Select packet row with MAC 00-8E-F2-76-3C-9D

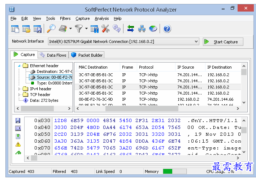pyautogui.click(x=158, y=99)
